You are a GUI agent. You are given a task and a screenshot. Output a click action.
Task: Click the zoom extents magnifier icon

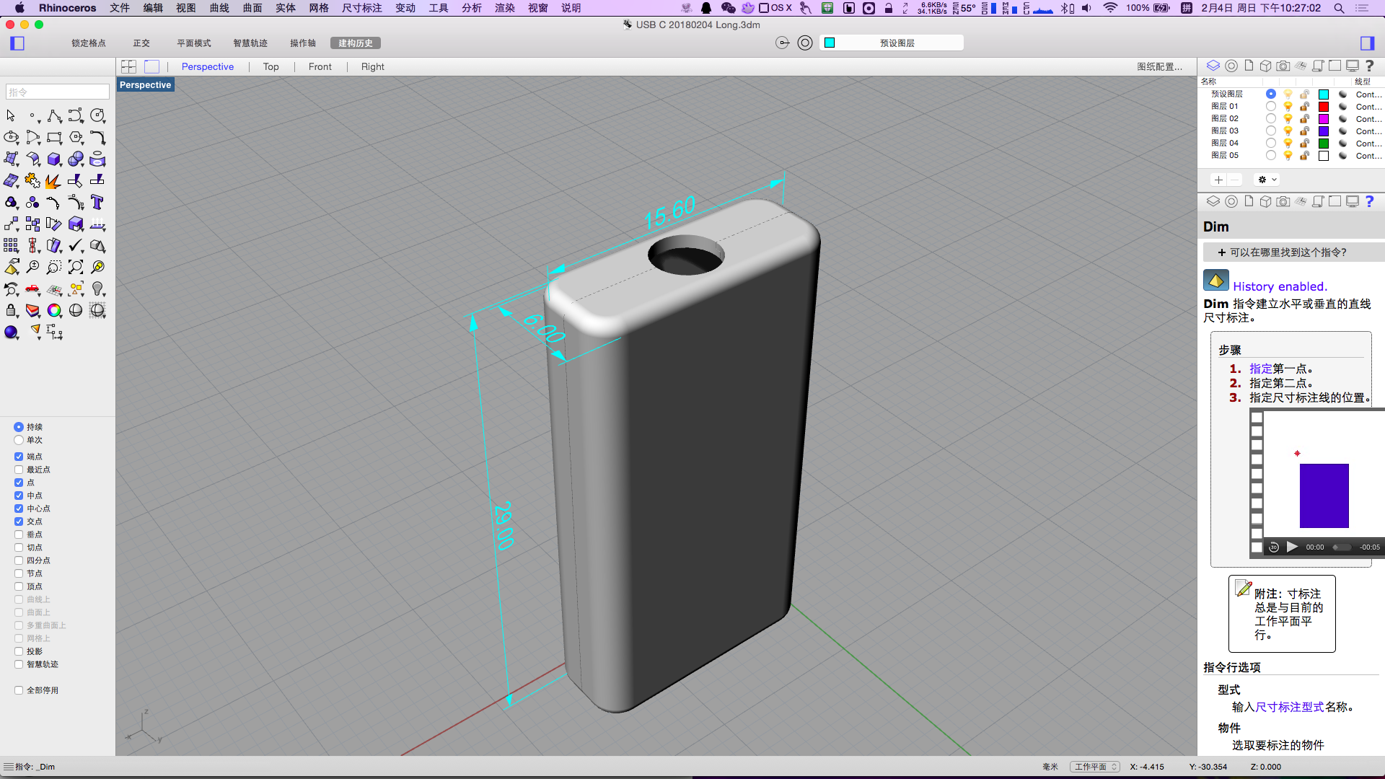[x=75, y=268]
